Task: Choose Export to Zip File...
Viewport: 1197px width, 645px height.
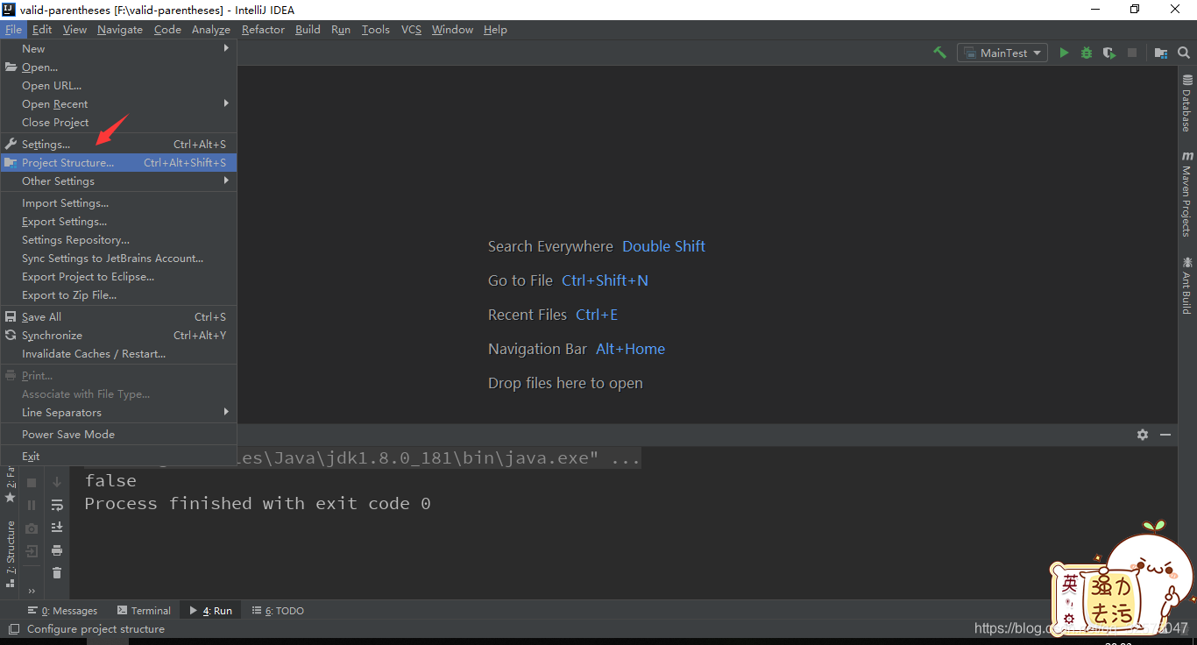Action: (118, 295)
